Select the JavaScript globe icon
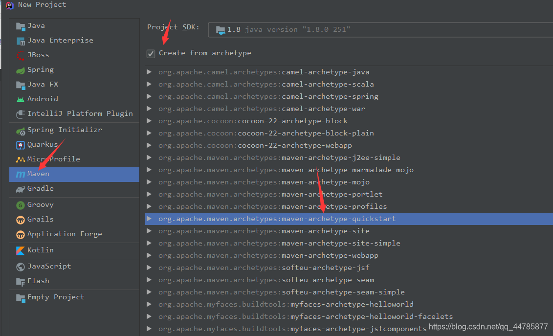This screenshot has height=336, width=553. (21, 267)
